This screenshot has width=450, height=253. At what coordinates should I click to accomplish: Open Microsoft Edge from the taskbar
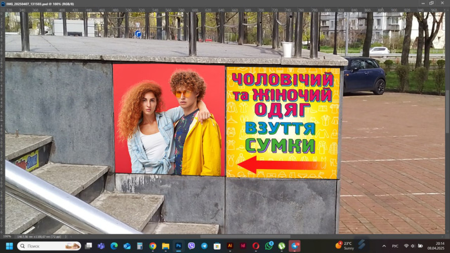pos(114,246)
